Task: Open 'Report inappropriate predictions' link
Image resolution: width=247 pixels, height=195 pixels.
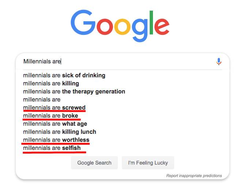Action: (x=194, y=176)
